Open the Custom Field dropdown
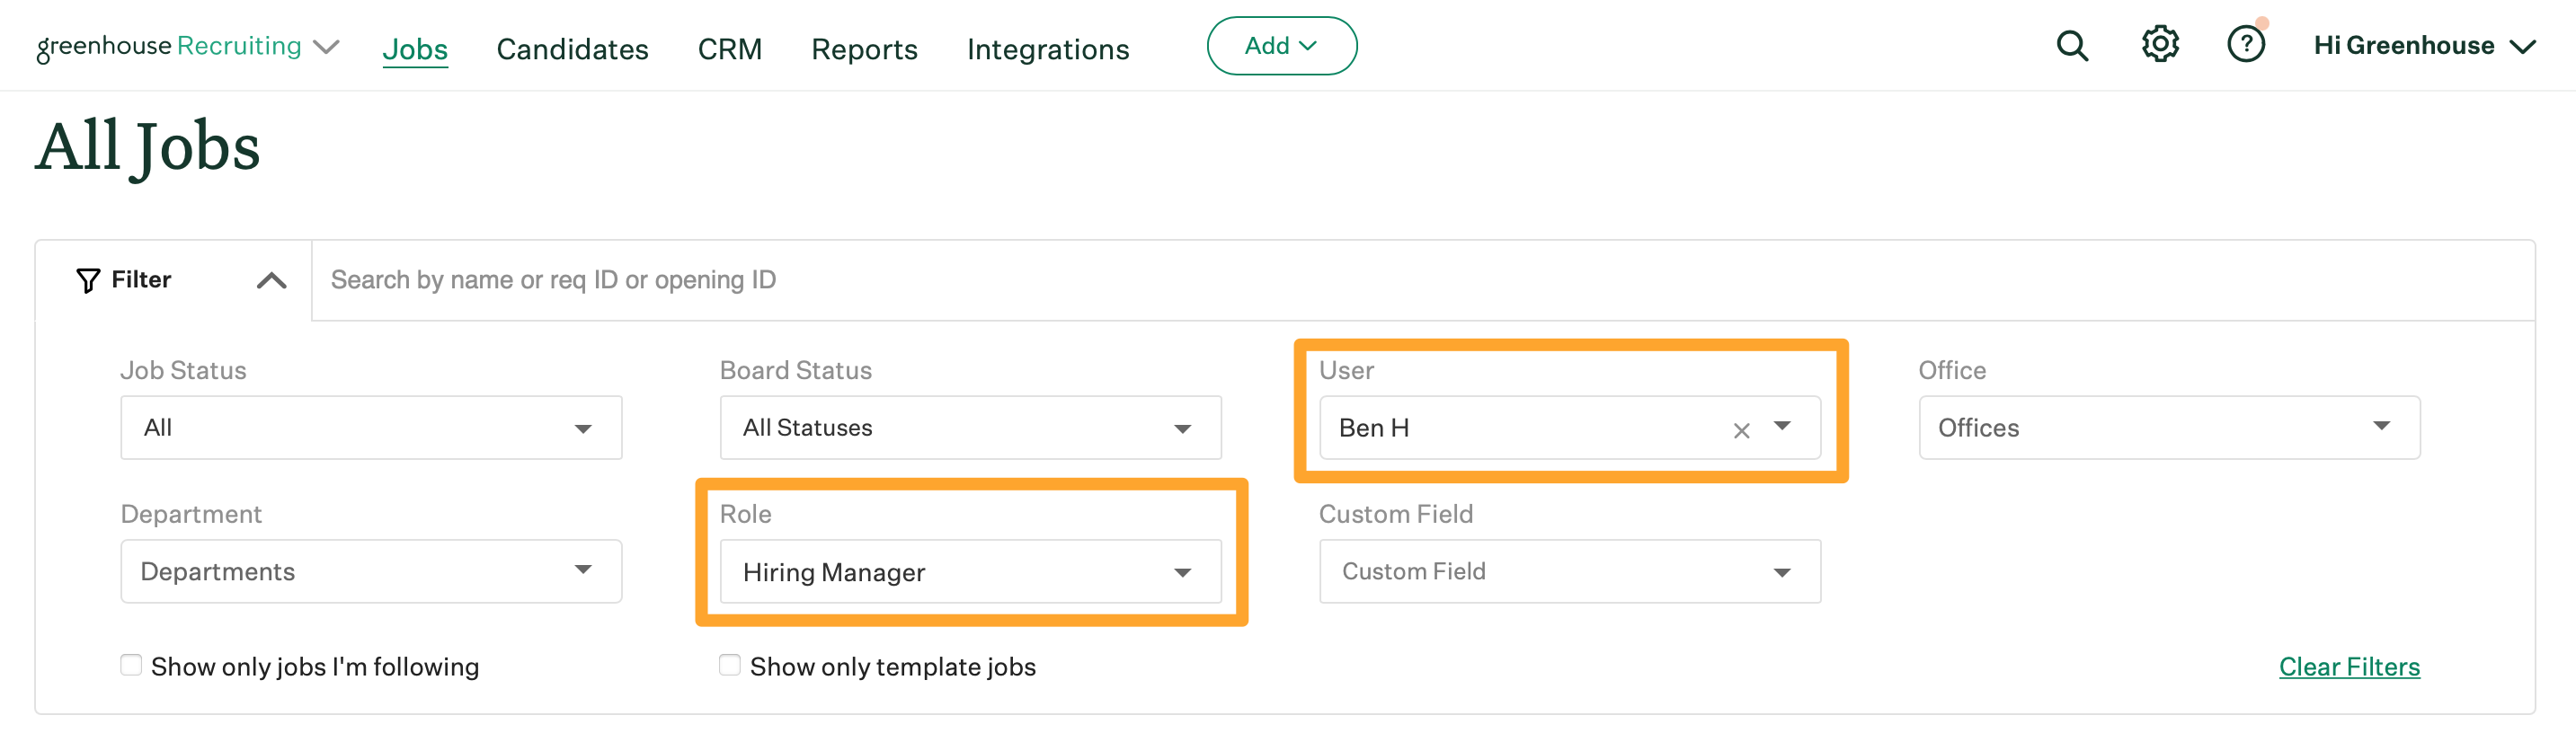 click(1570, 571)
